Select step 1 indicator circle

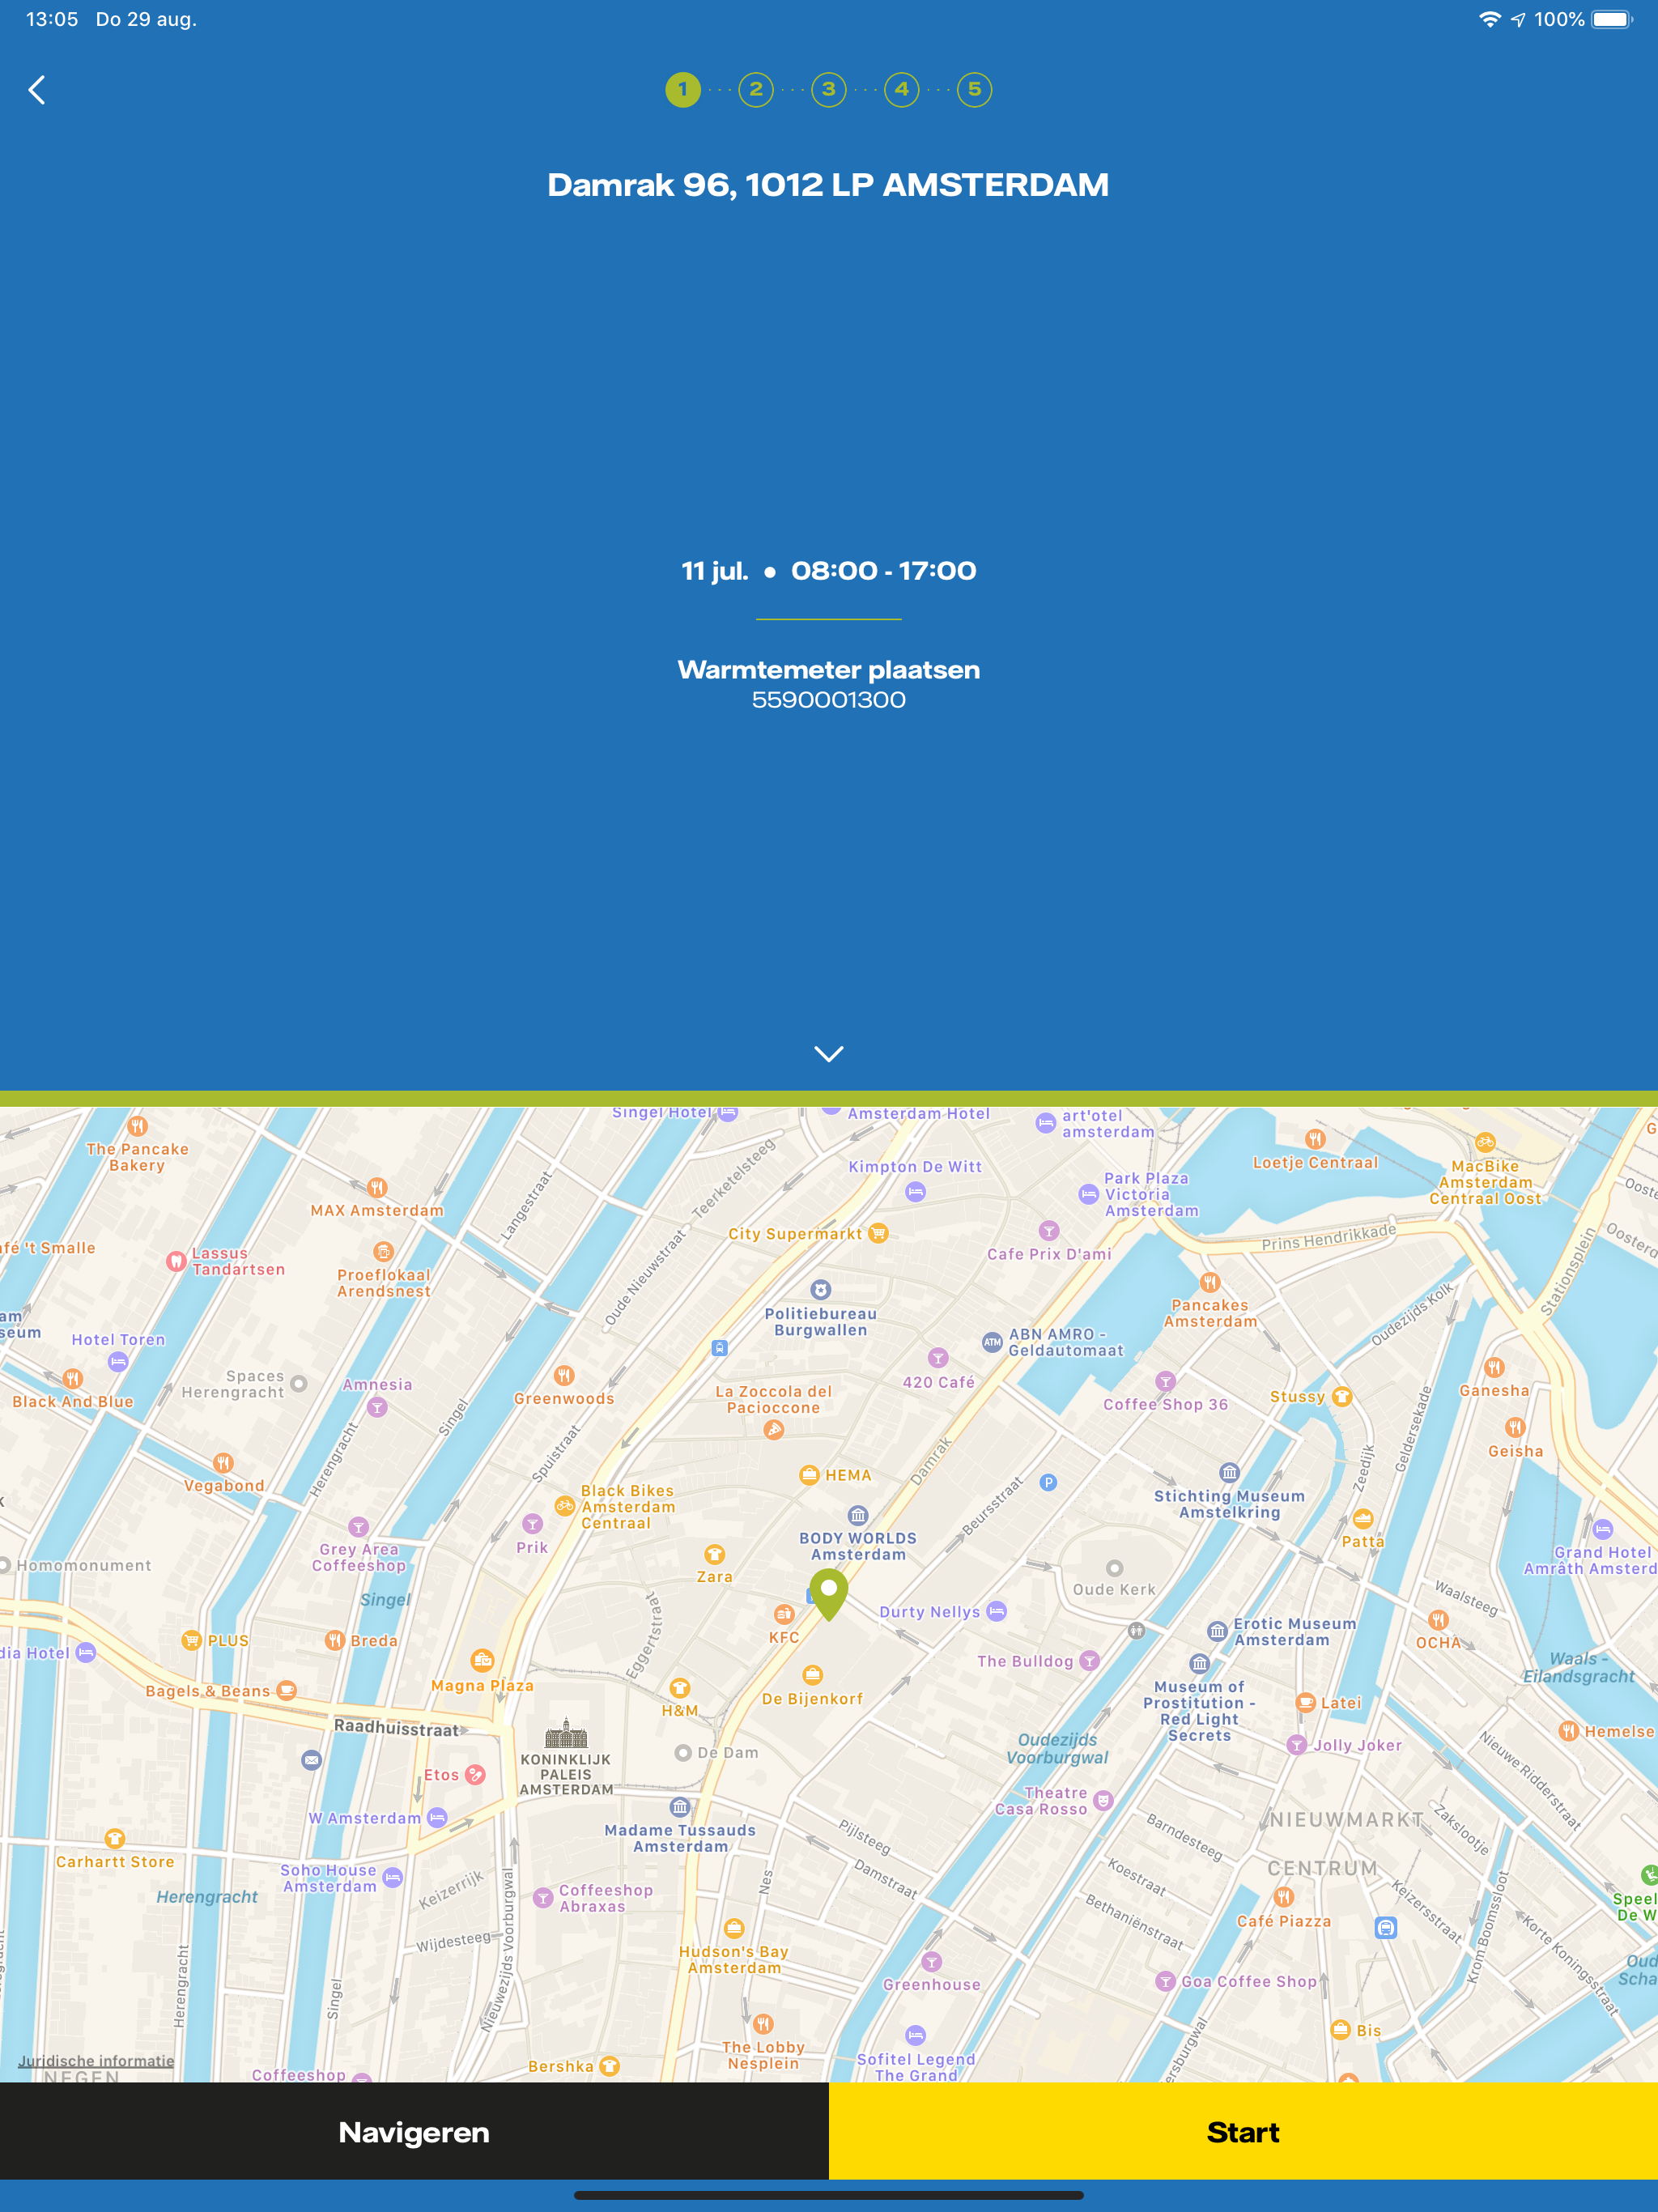[x=683, y=90]
